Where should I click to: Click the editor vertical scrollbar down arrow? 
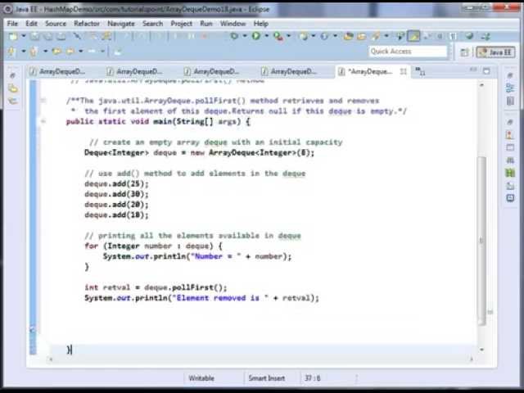(x=481, y=350)
